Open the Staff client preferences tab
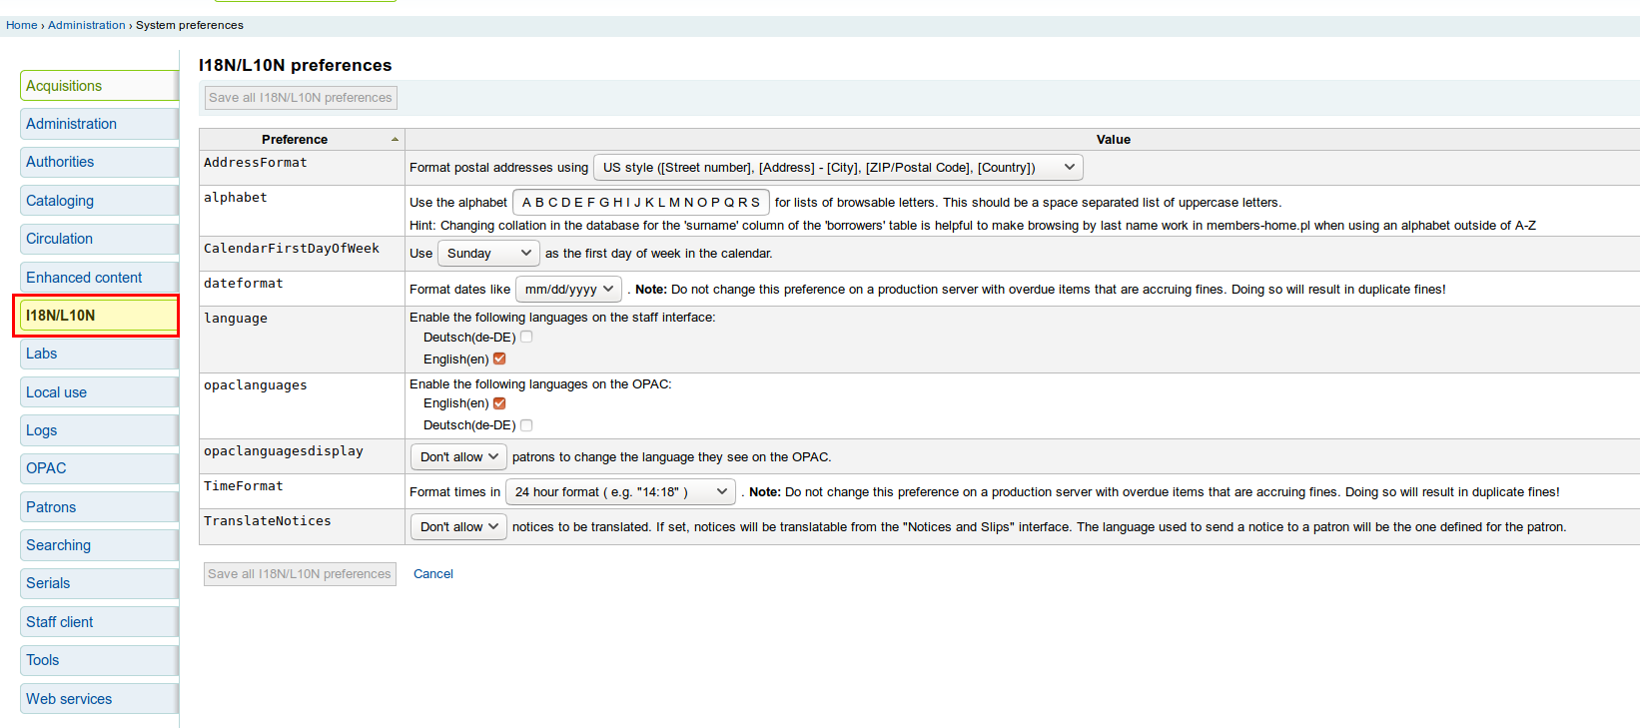 tap(99, 622)
